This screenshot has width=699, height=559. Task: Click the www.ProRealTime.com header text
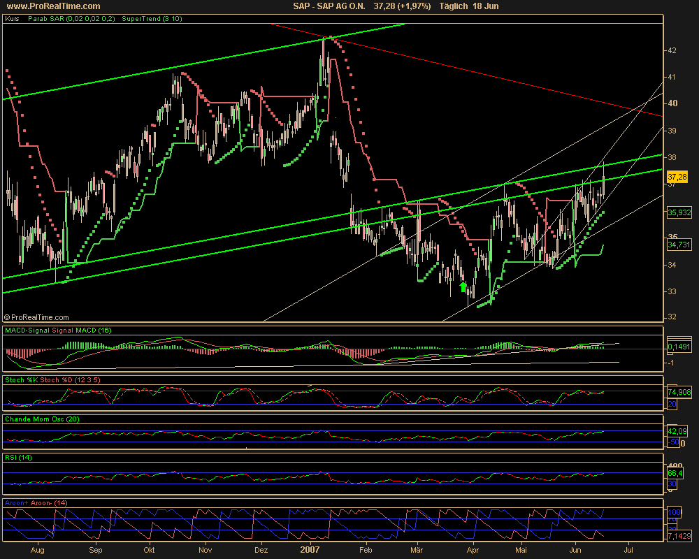click(54, 6)
